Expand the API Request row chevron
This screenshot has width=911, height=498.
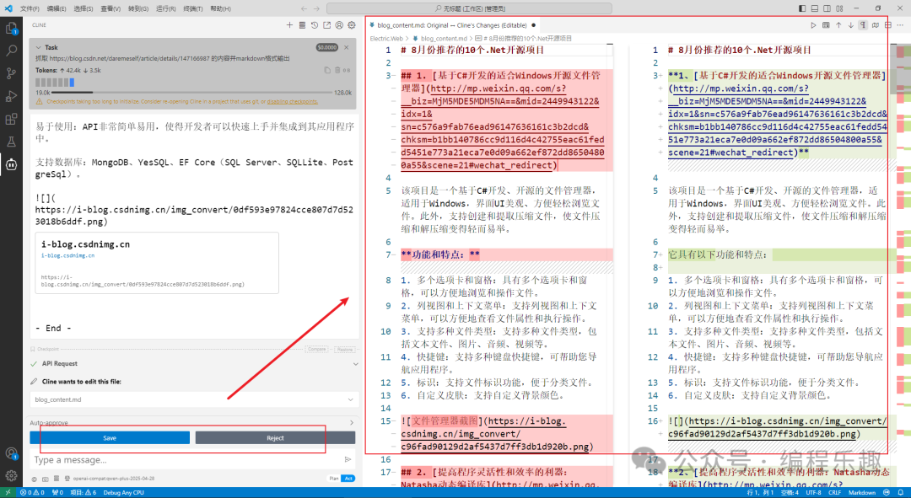pyautogui.click(x=356, y=364)
